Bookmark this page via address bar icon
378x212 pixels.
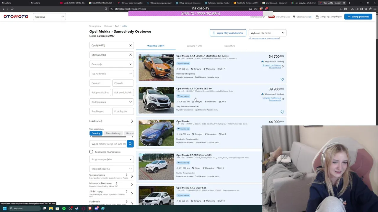pyautogui.click(x=106, y=9)
